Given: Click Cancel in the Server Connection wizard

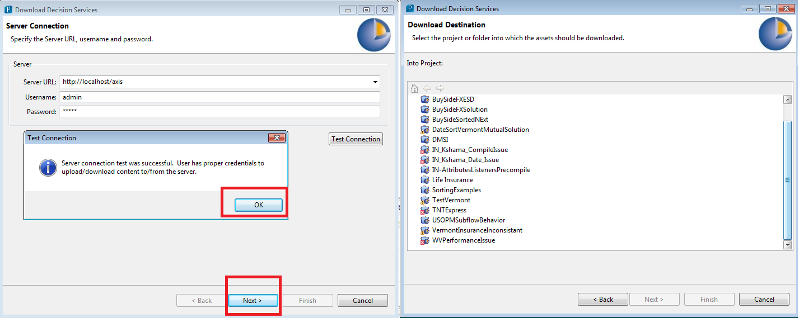Looking at the screenshot, I should (x=363, y=301).
